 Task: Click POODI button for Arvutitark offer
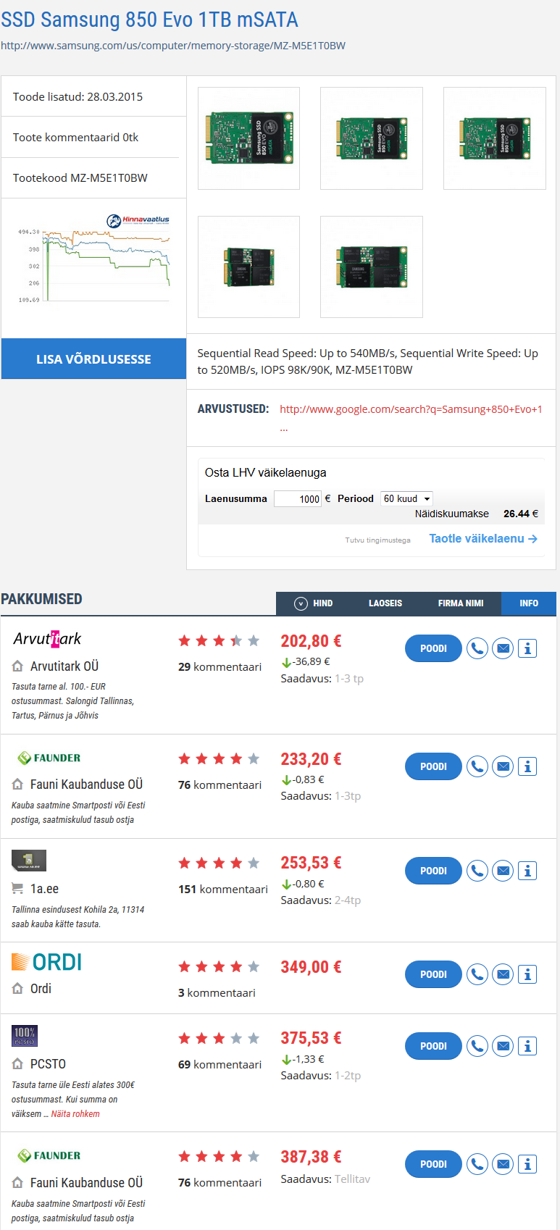[x=433, y=648]
